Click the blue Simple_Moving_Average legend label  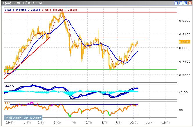click(x=22, y=10)
